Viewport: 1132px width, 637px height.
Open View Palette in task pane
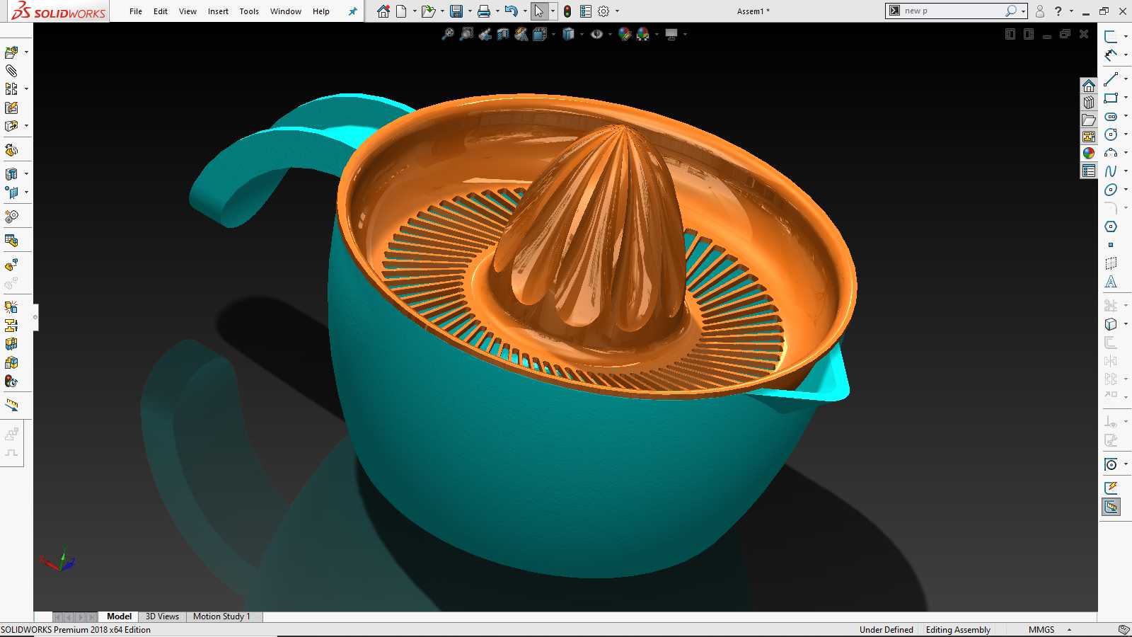pos(1089,137)
